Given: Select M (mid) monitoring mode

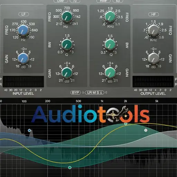Looking at the screenshot, I should coord(94,93).
